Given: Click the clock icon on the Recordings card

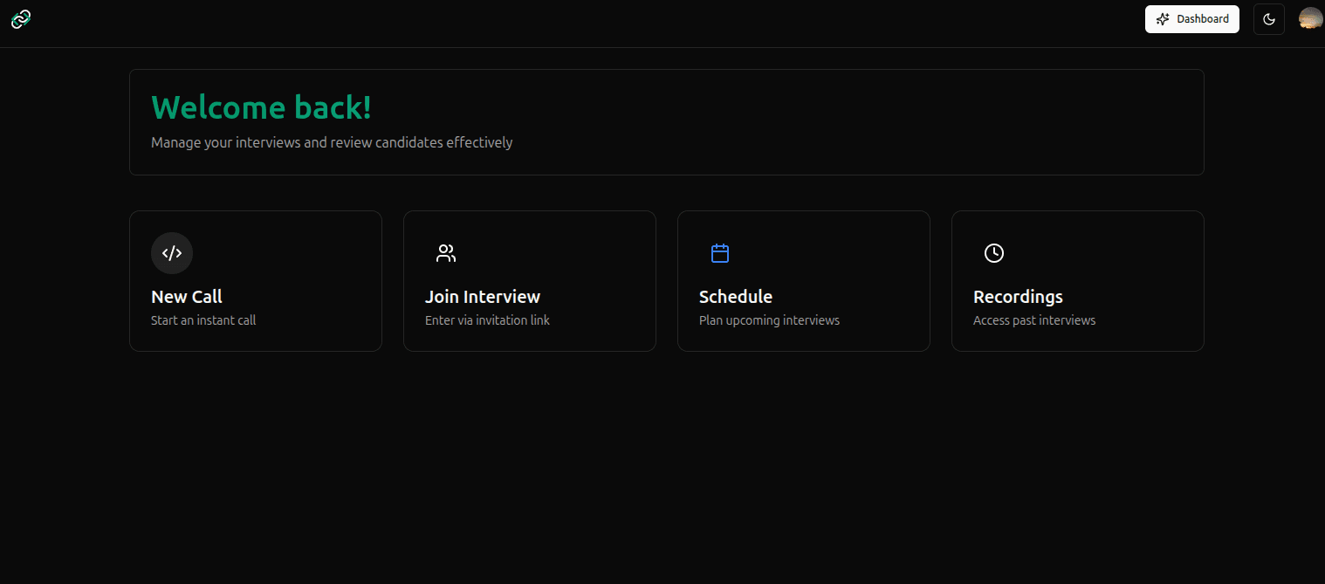Looking at the screenshot, I should click(994, 253).
